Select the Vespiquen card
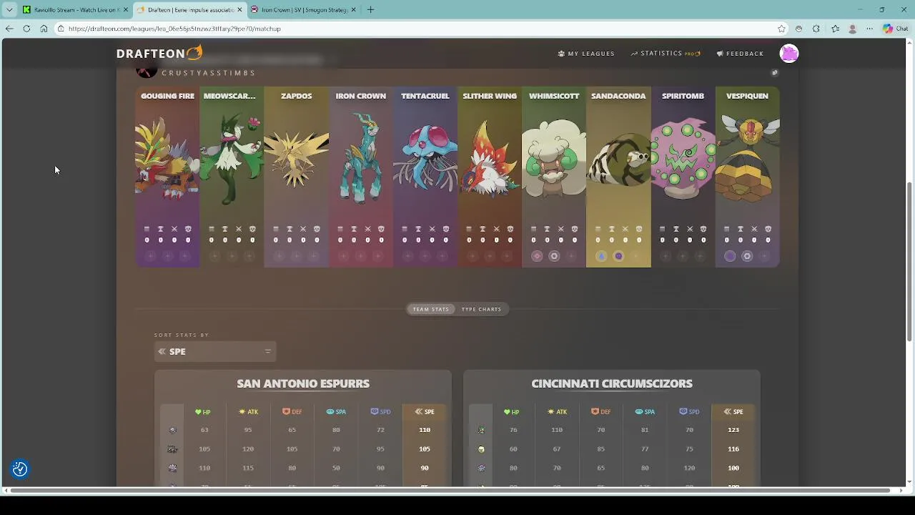The image size is (915, 515). pyautogui.click(x=747, y=177)
